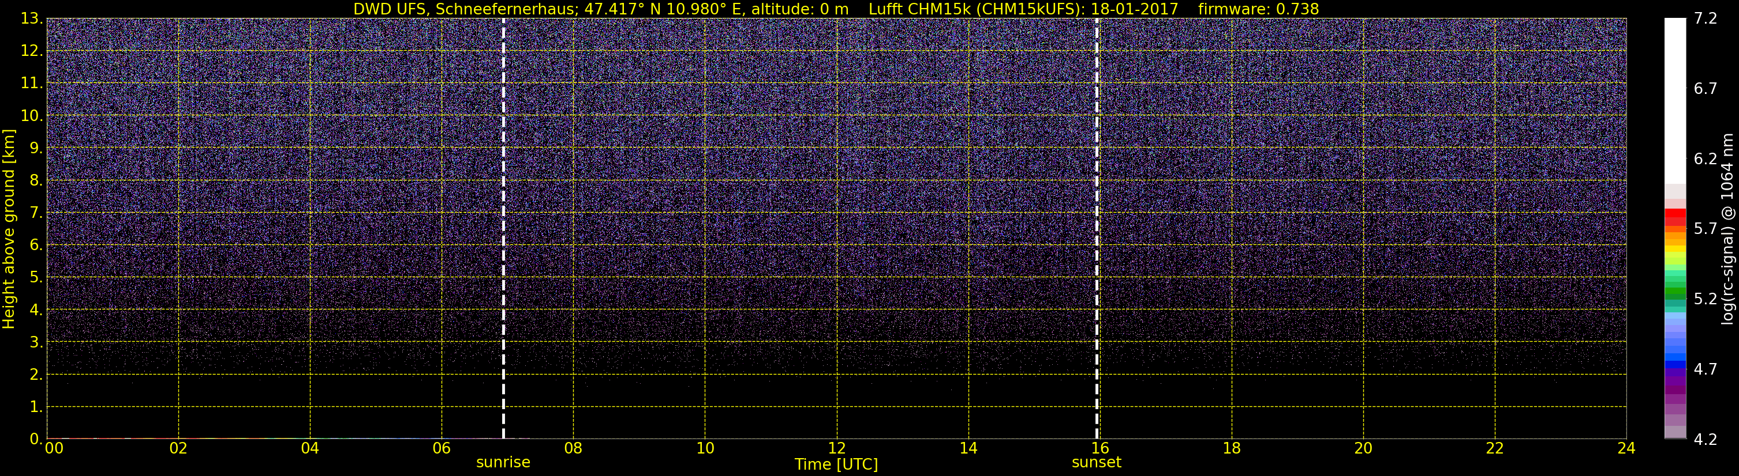Screen dimensions: 1739x476
Task: Click the "5.2" value on the colorbar
Action: pos(1706,299)
